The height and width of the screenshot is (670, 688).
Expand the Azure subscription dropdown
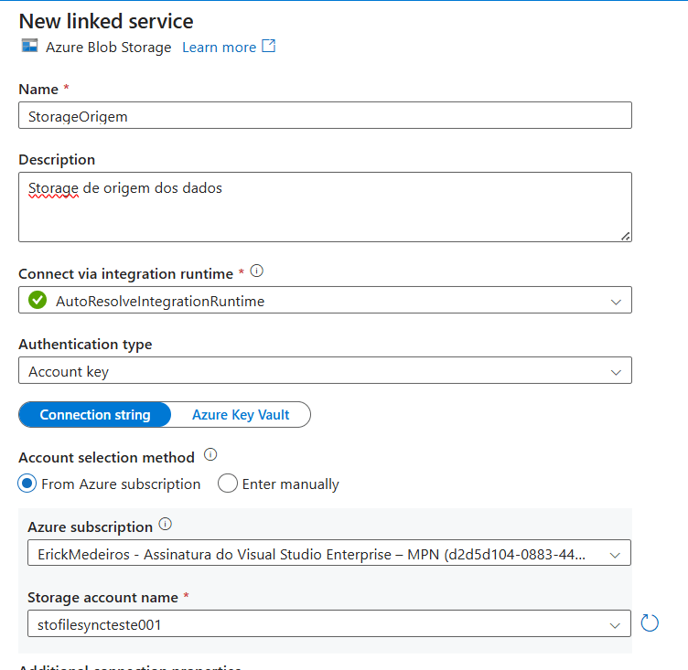[x=615, y=554]
